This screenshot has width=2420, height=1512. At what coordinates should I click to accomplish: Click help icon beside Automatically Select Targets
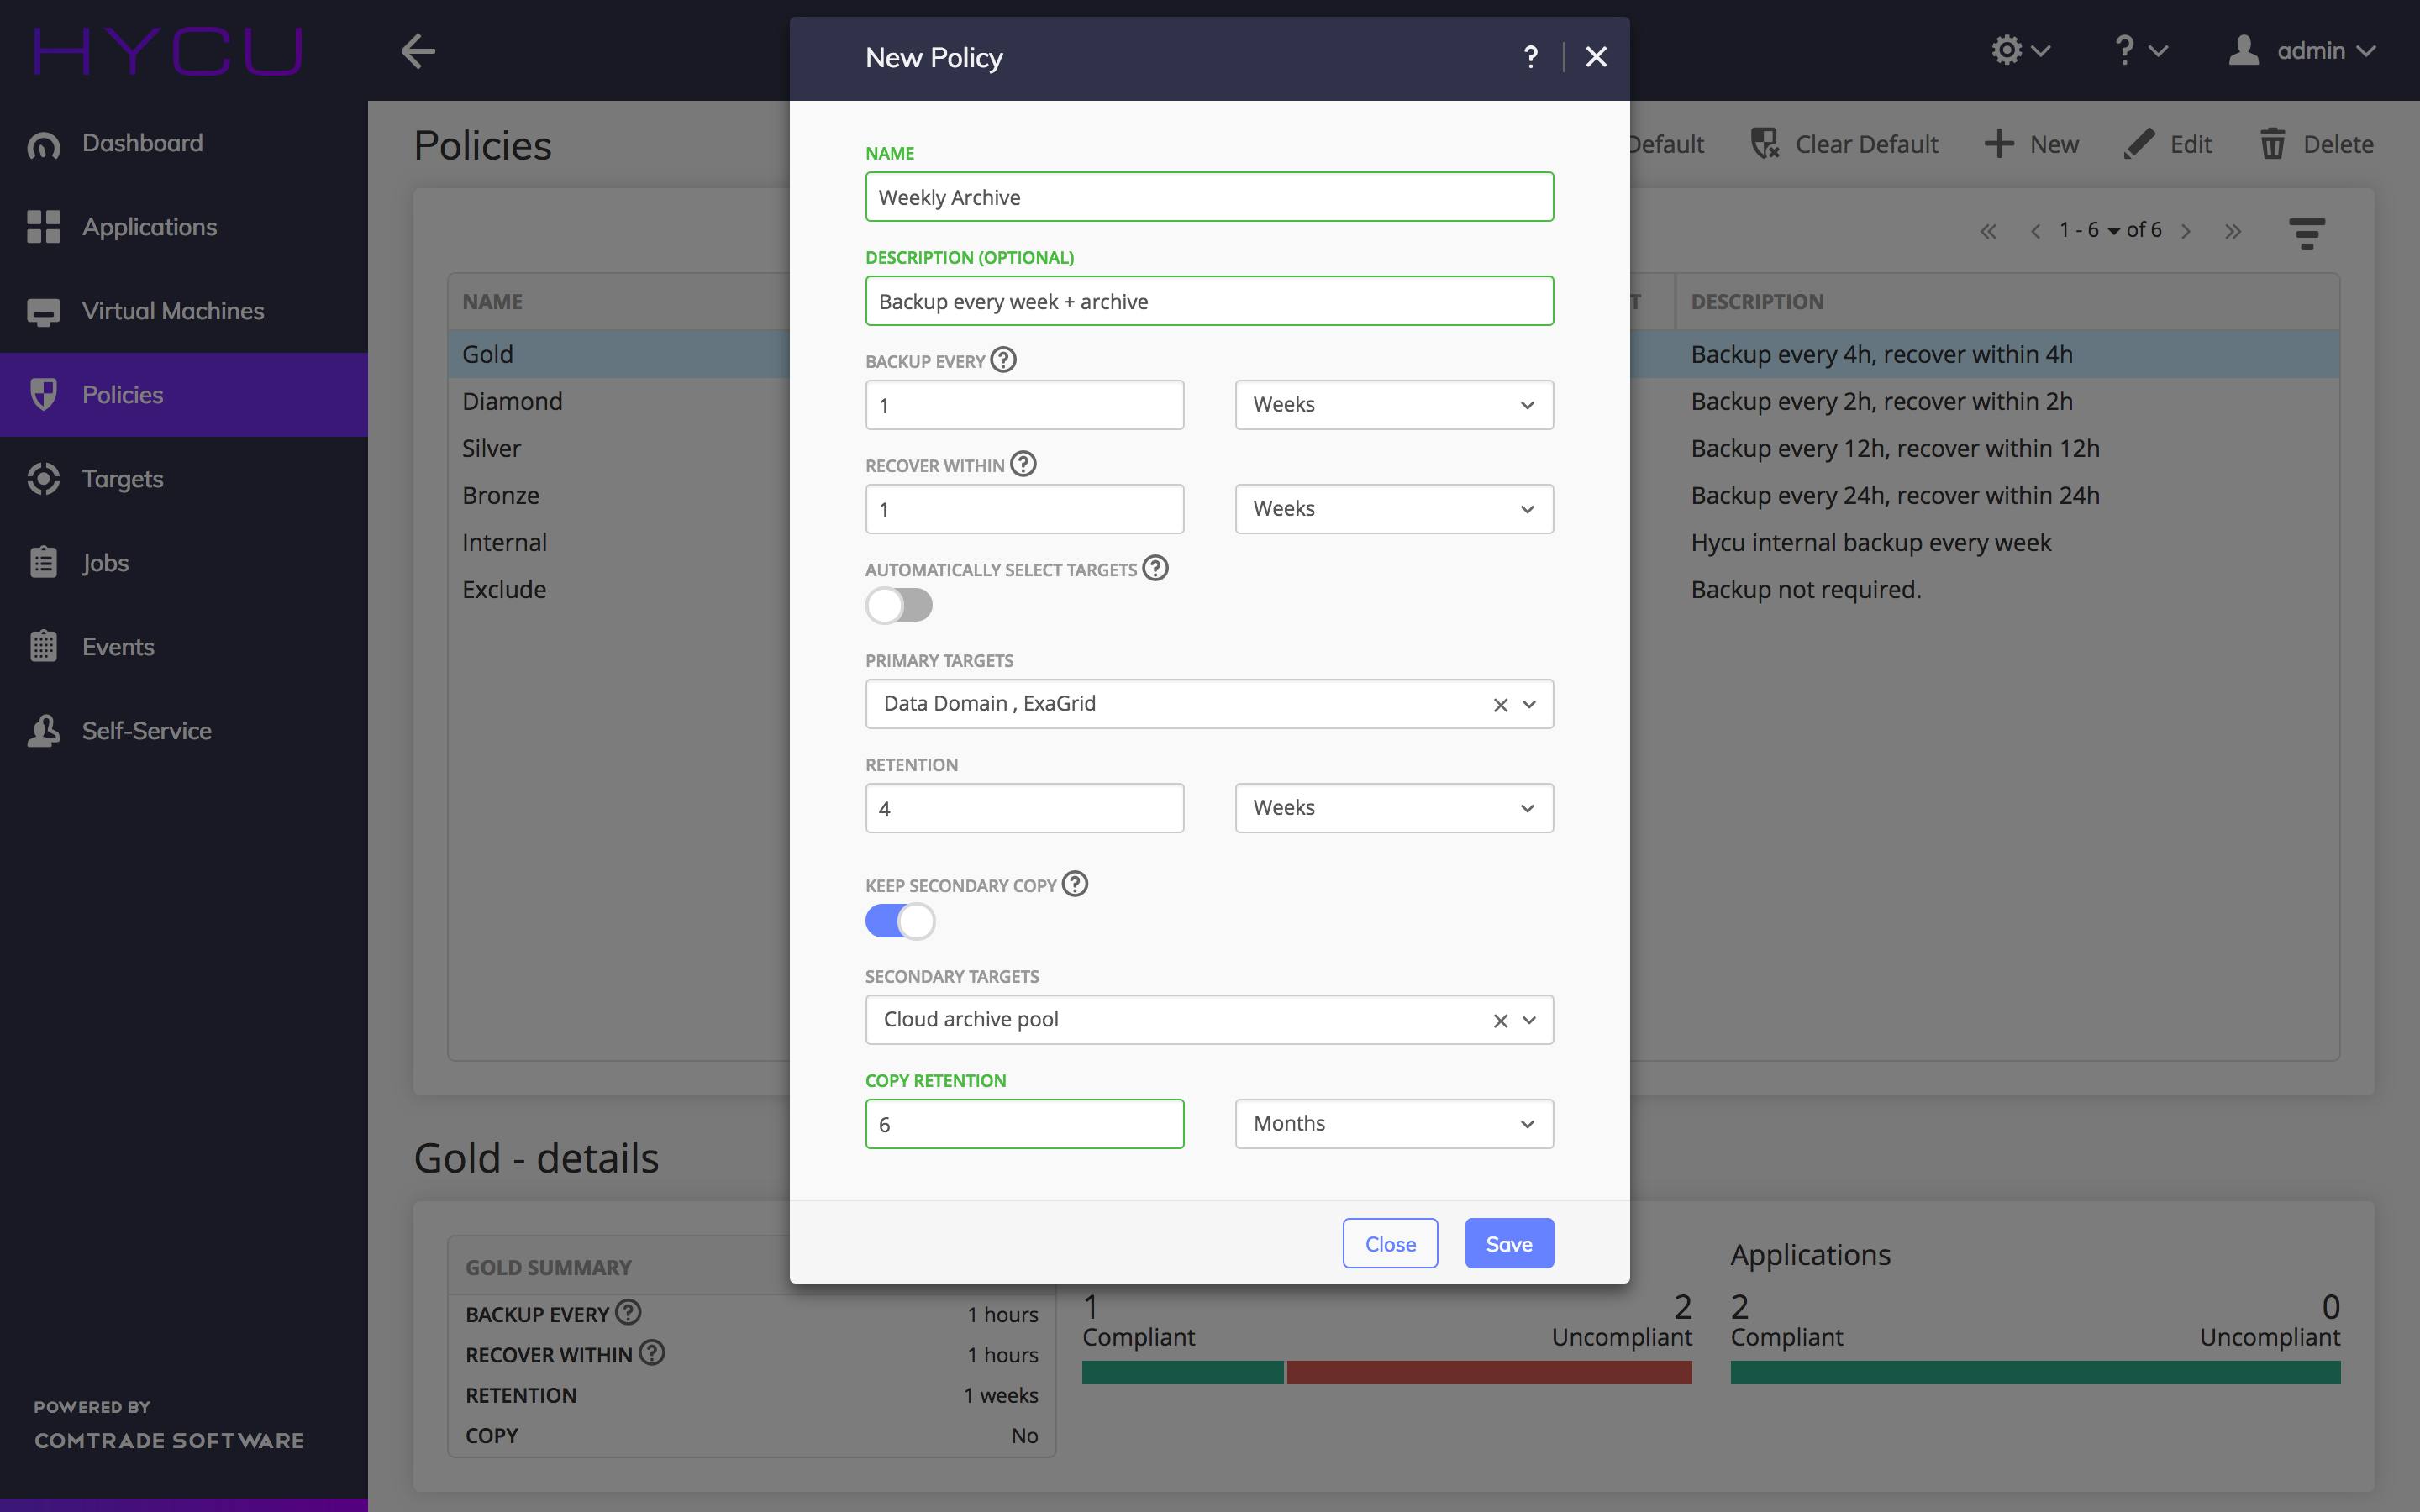coord(1155,568)
